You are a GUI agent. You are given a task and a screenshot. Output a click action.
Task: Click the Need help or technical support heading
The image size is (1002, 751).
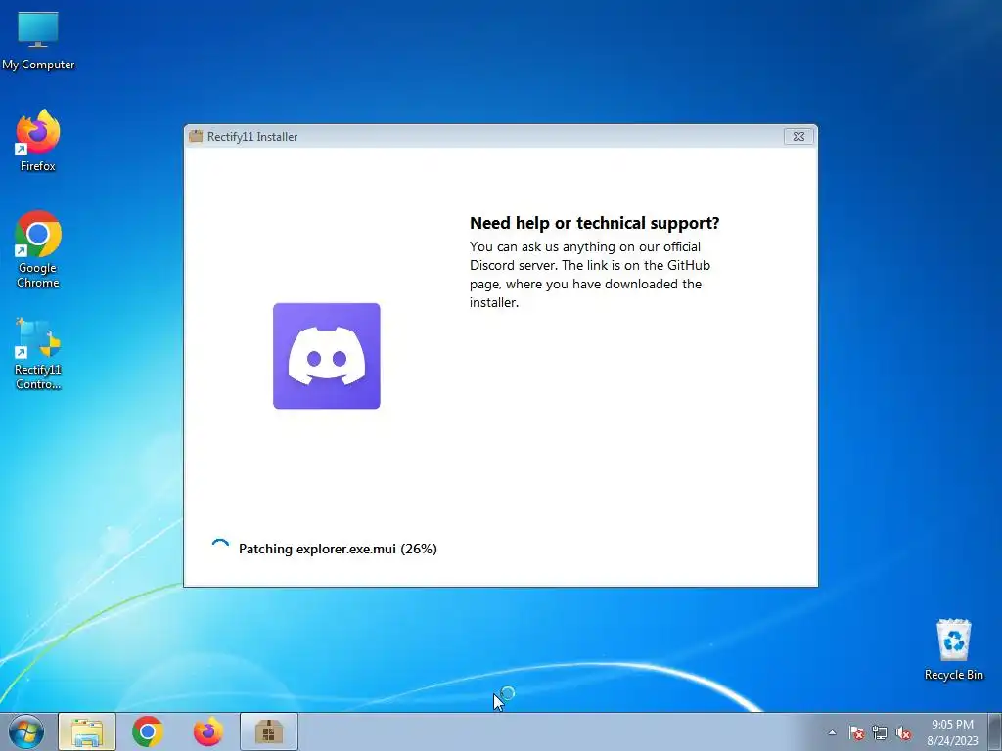click(594, 223)
